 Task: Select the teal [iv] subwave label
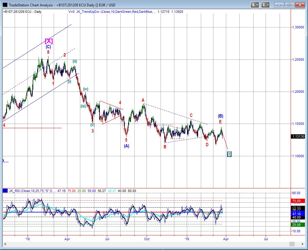point(85,89)
